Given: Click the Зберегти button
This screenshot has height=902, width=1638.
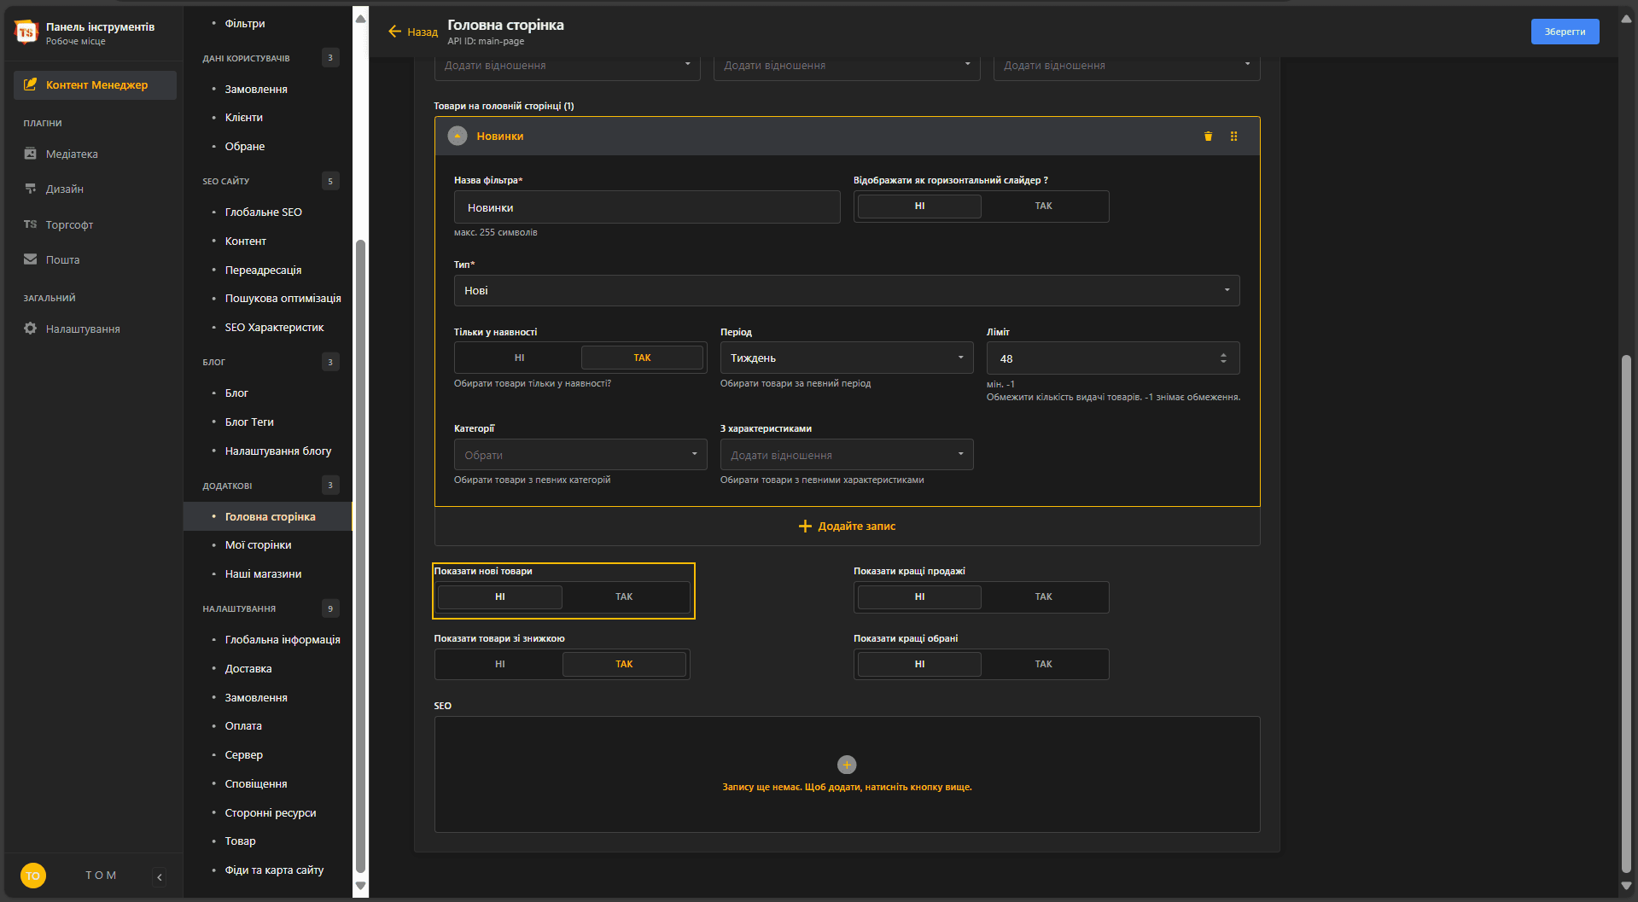Looking at the screenshot, I should (1565, 32).
